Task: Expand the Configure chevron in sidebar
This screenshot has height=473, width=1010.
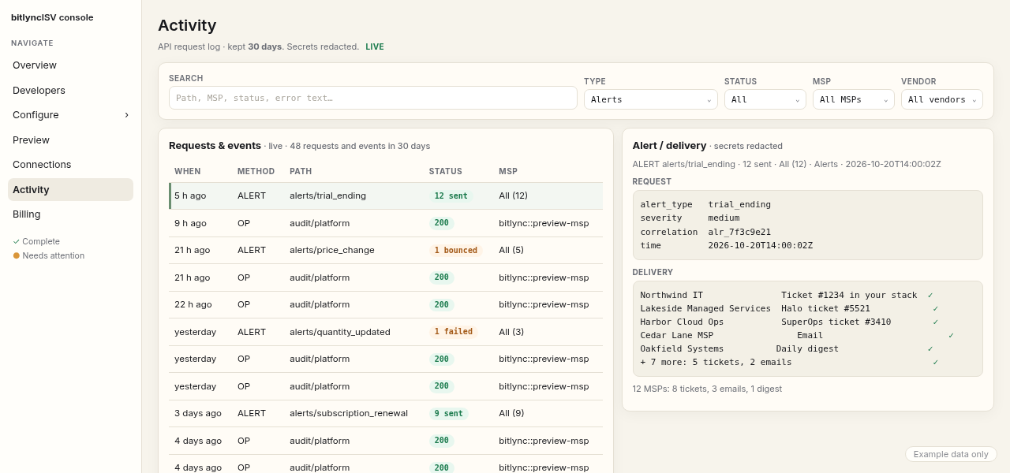Action: pos(126,115)
